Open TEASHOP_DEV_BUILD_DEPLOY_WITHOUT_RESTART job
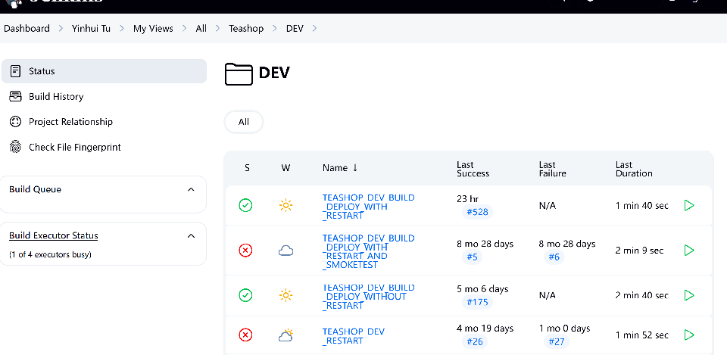 (369, 296)
